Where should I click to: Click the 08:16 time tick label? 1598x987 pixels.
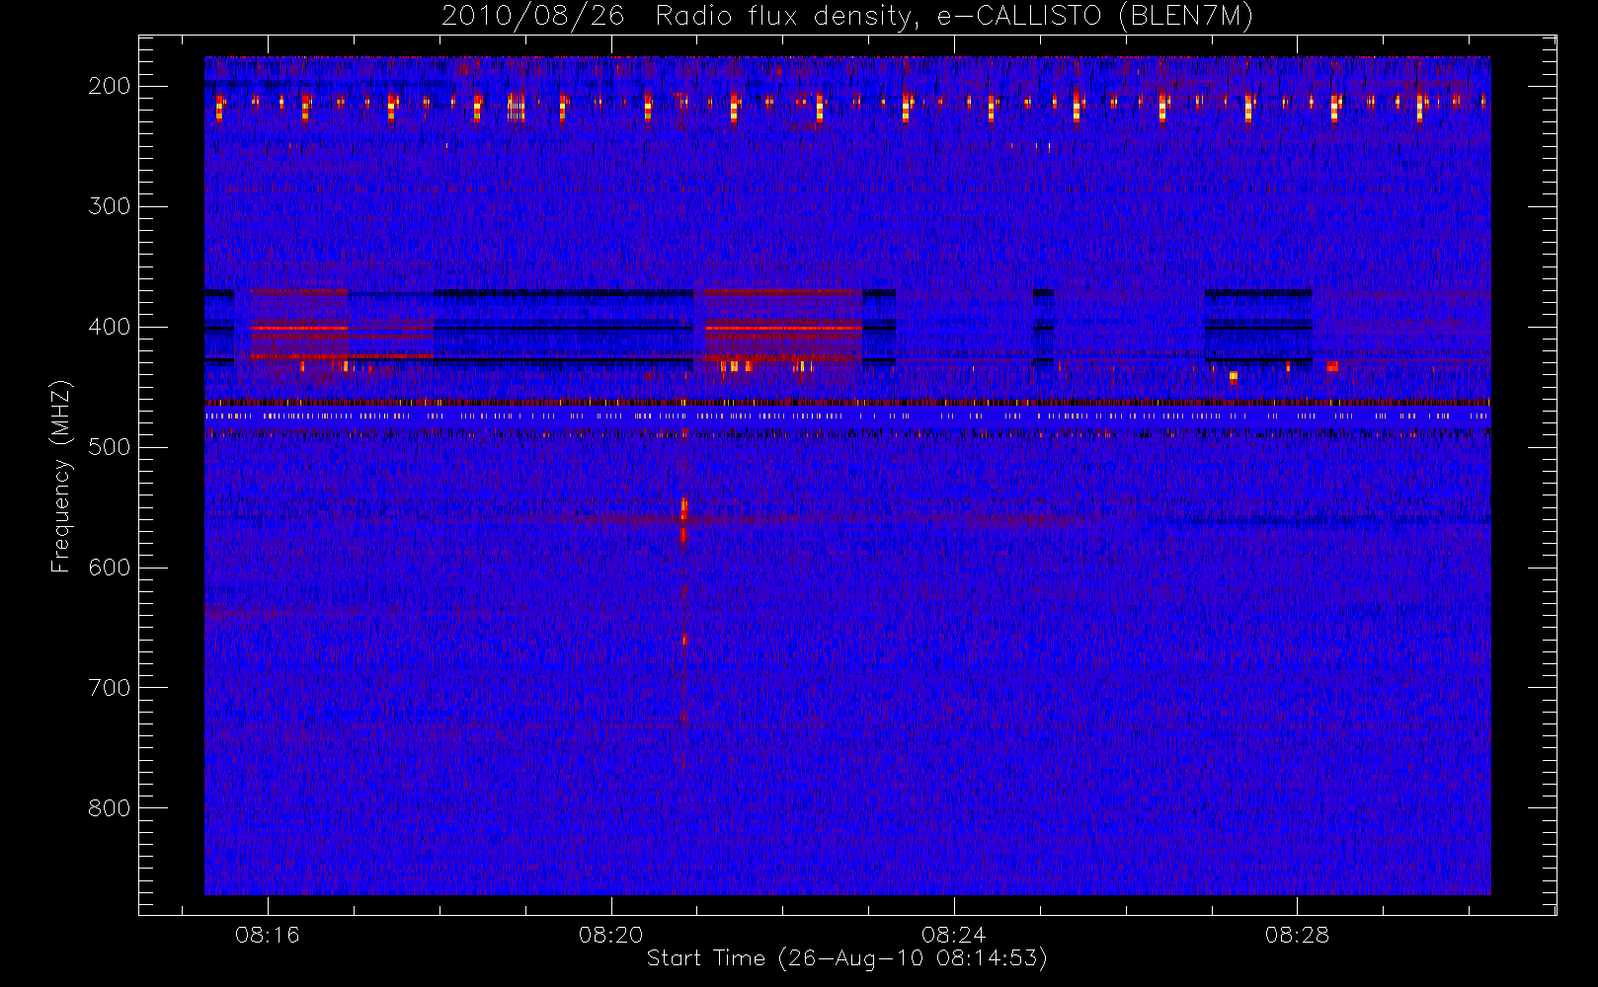(x=267, y=935)
